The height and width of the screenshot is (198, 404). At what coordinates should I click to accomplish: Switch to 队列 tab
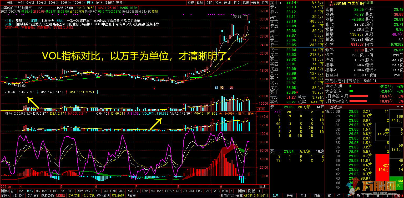click(276, 196)
